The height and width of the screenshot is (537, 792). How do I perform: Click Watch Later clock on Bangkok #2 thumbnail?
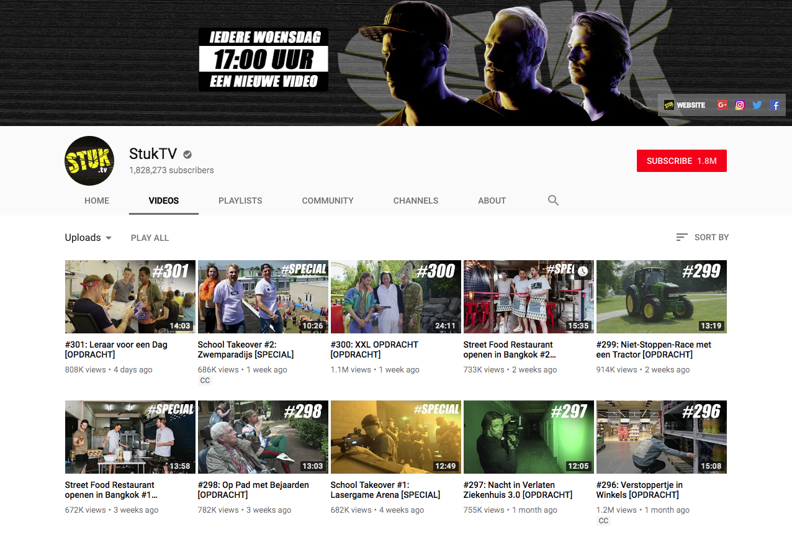(x=582, y=271)
